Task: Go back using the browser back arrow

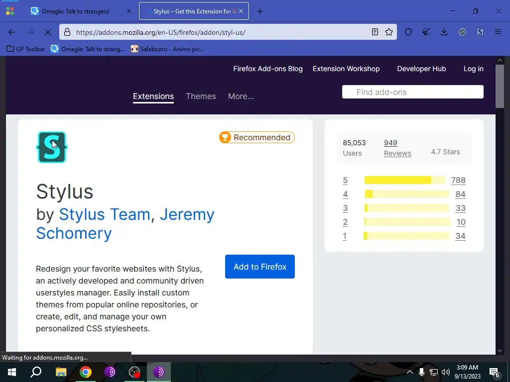Action: point(12,32)
